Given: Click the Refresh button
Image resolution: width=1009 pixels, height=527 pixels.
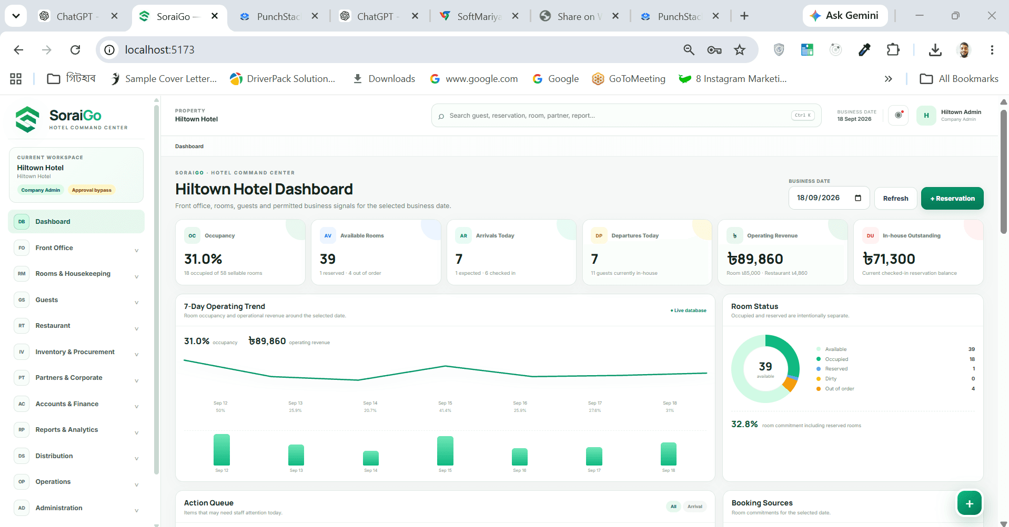Looking at the screenshot, I should click(895, 199).
